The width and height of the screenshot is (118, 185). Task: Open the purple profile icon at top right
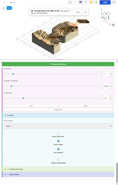tap(114, 2)
